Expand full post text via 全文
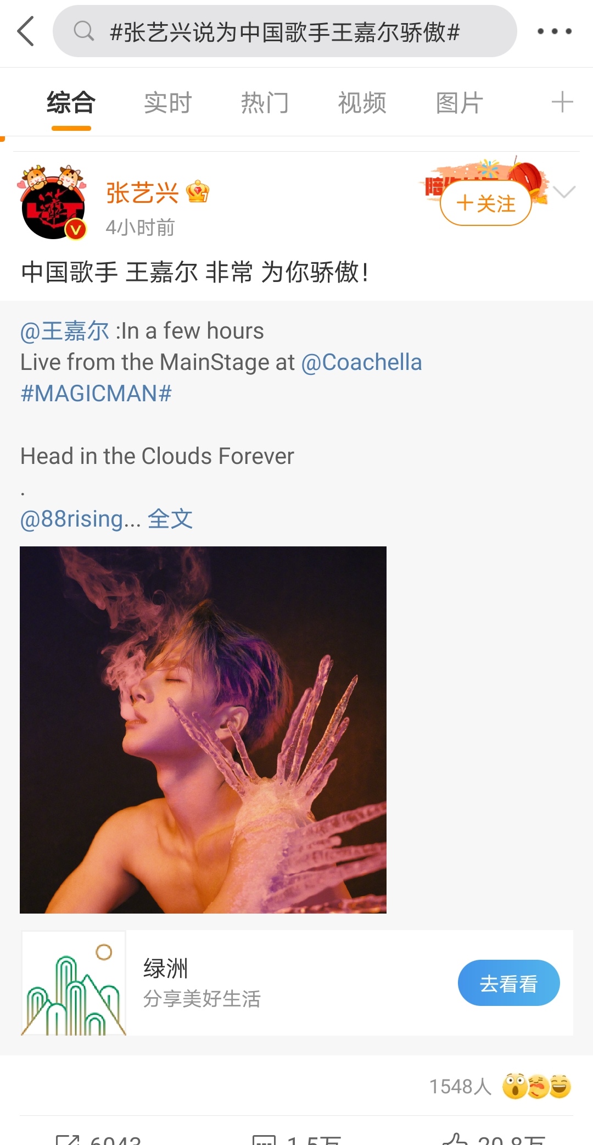This screenshot has height=1145, width=593. pos(170,518)
